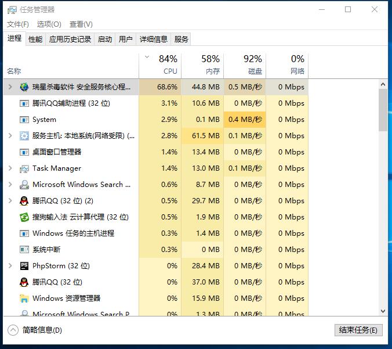Viewport: 392px width, 349px height.
Task: Click the scrollbar down arrow
Action: pos(383,311)
